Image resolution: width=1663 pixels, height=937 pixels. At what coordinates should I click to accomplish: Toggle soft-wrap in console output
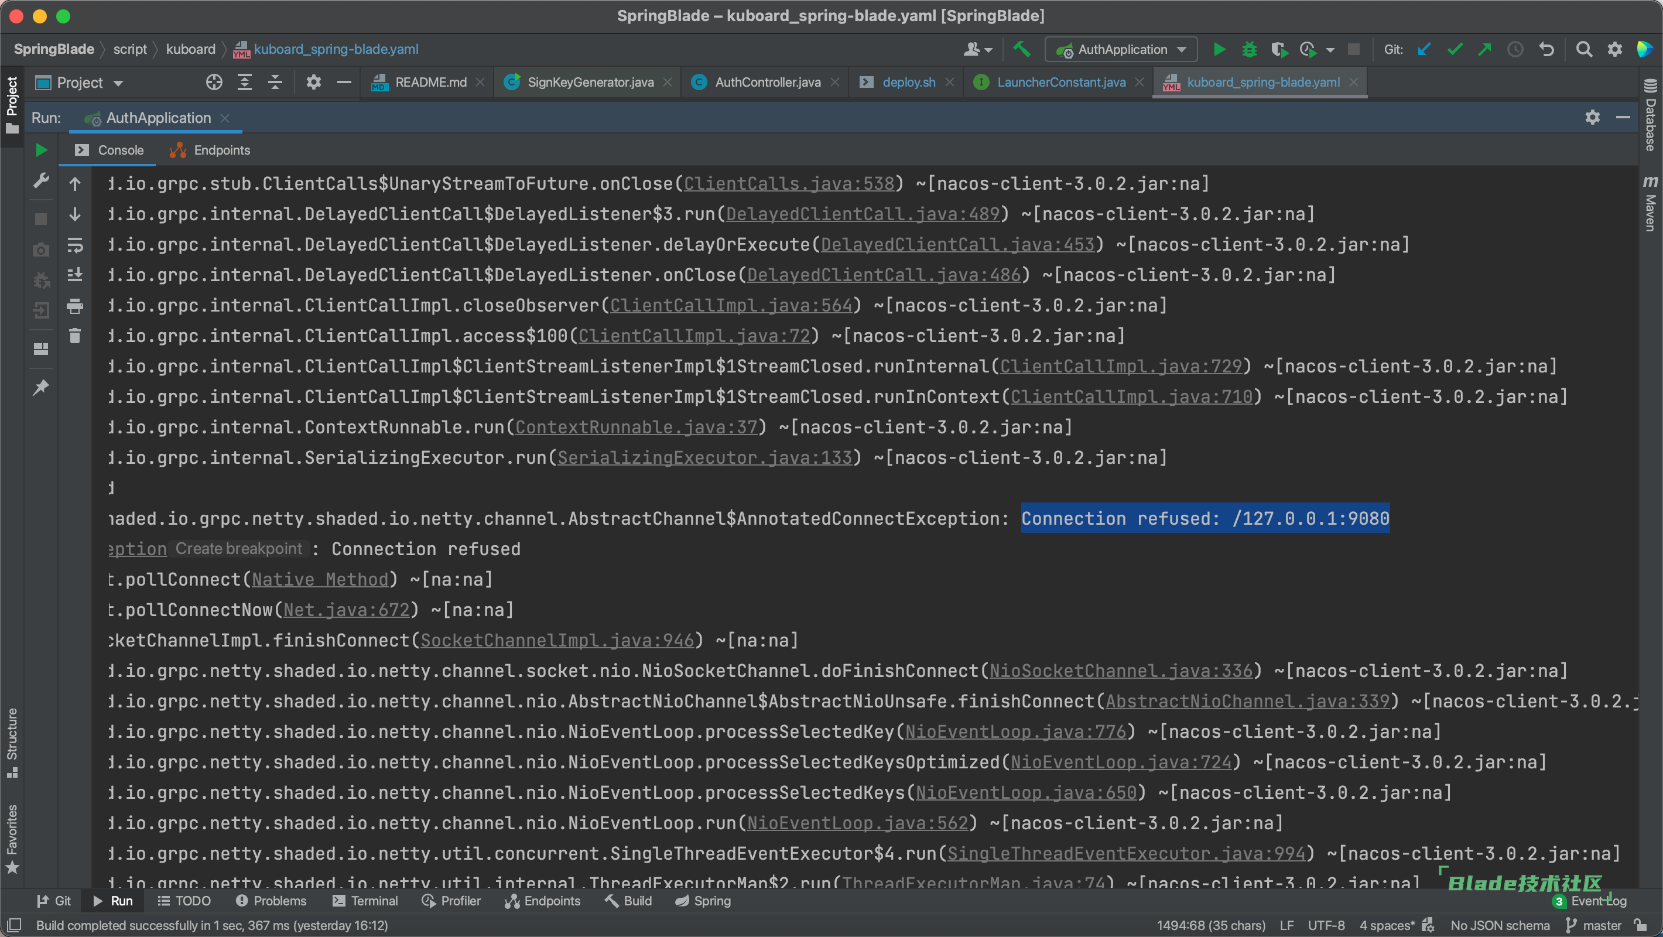coord(75,245)
